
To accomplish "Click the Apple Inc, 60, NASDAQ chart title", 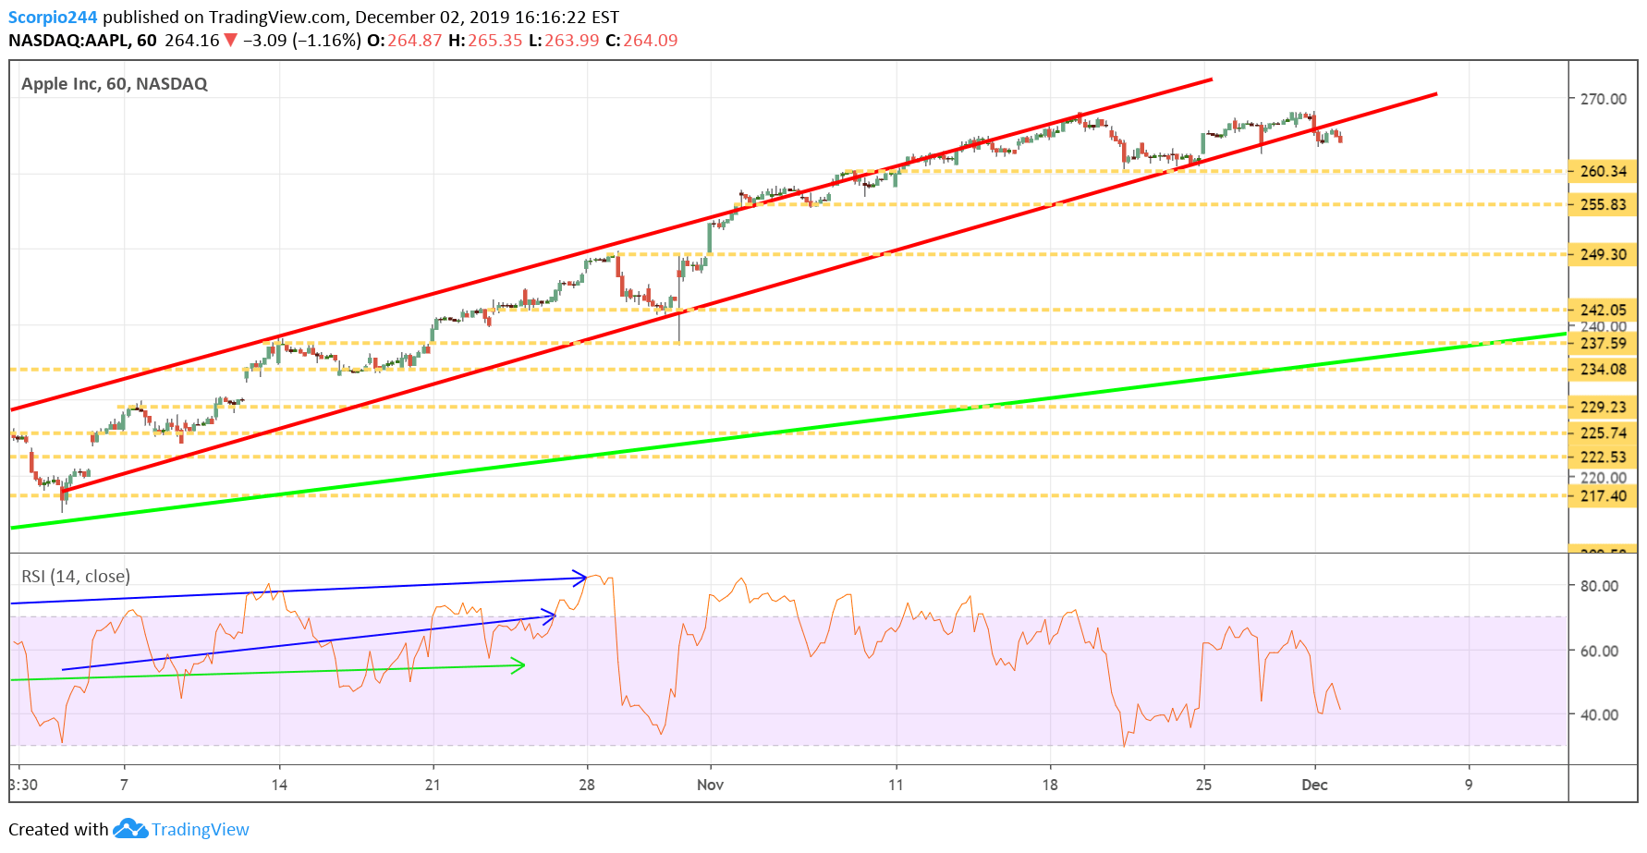I will (115, 84).
